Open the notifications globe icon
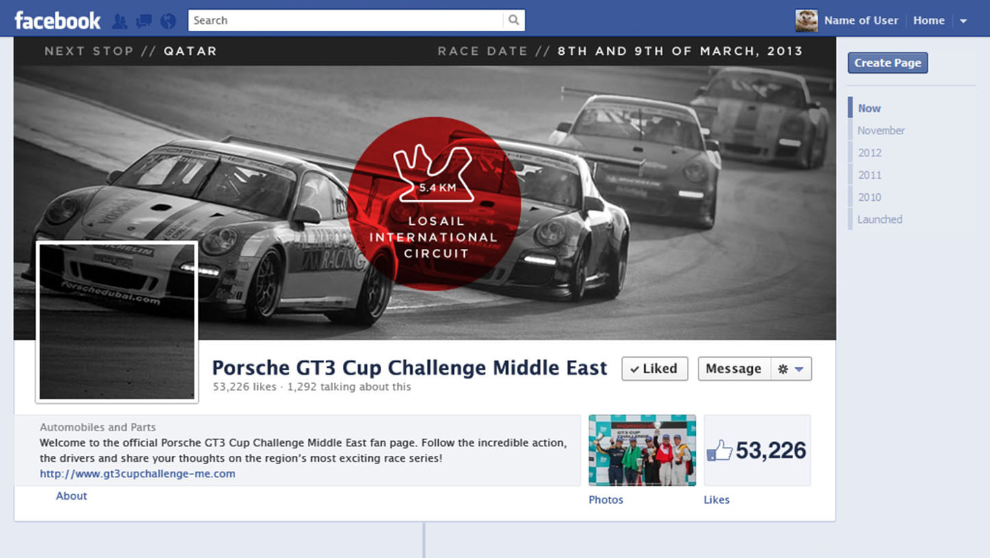This screenshot has width=990, height=558. tap(168, 21)
